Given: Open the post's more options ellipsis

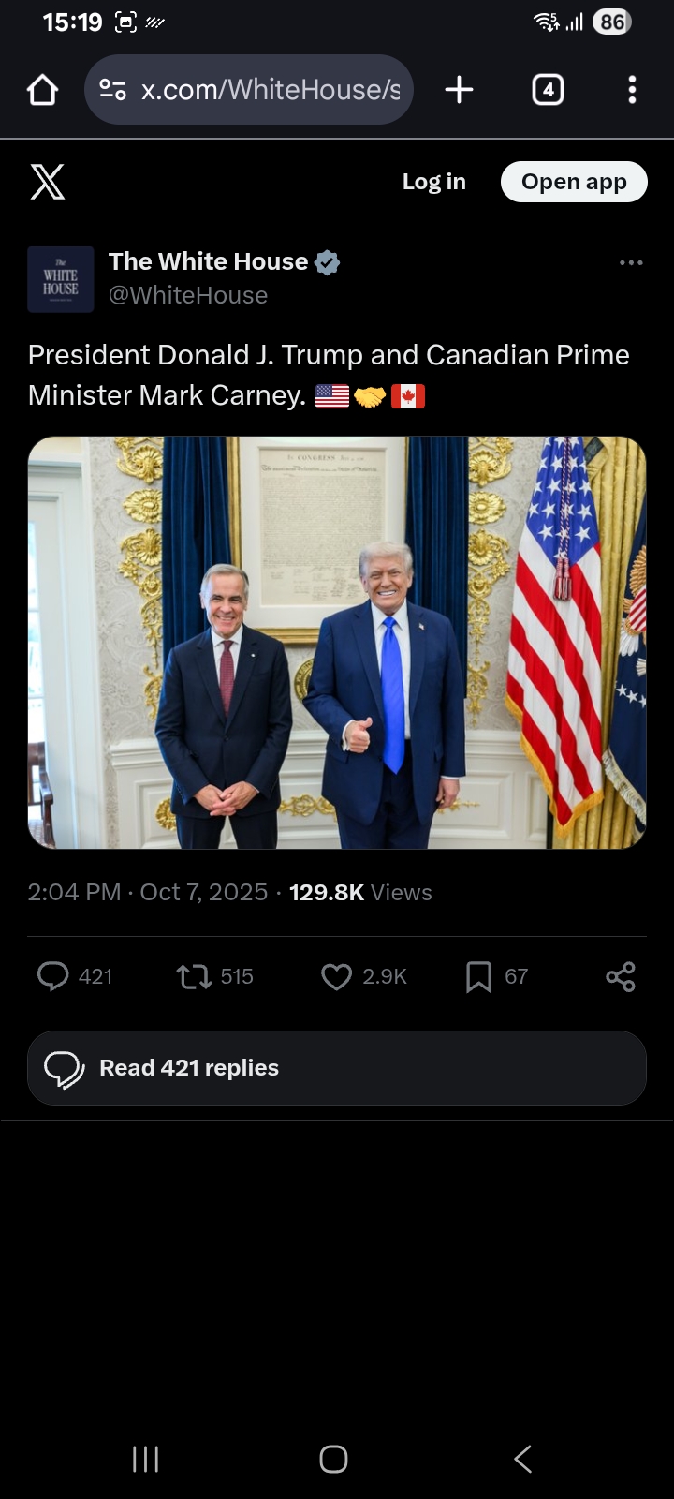Looking at the screenshot, I should [631, 262].
